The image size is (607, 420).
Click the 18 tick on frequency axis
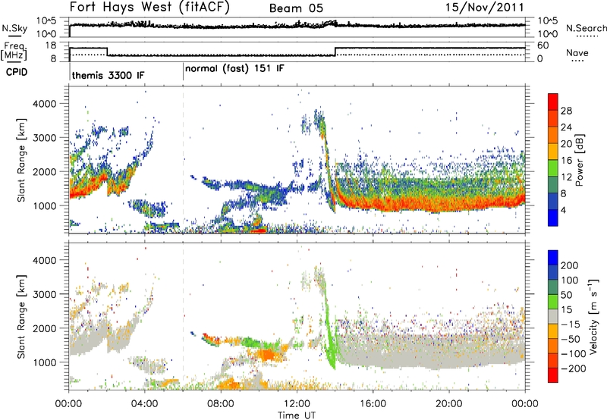point(51,45)
